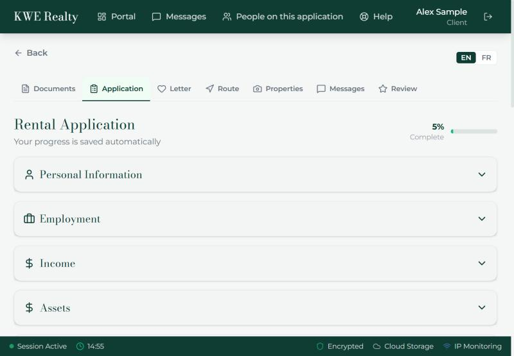Go Back to the previous page
Screen dimensions: 514x356
(31, 53)
